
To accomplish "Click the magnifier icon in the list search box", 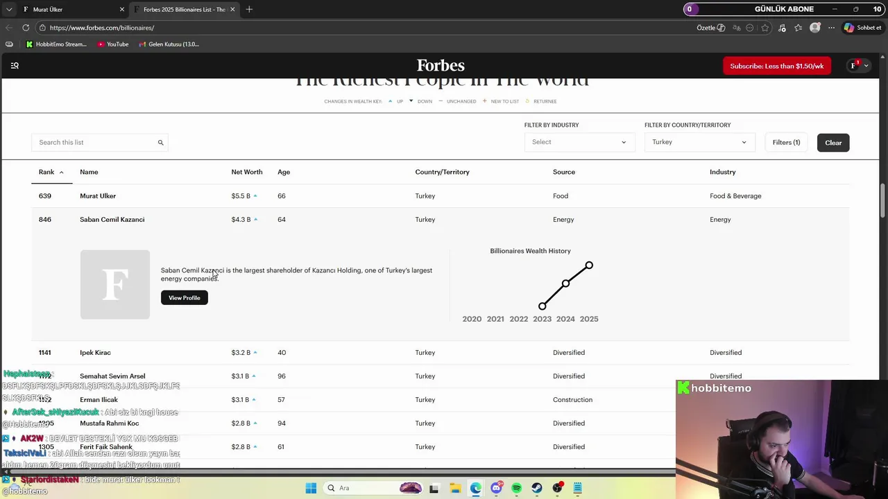I will tap(160, 143).
